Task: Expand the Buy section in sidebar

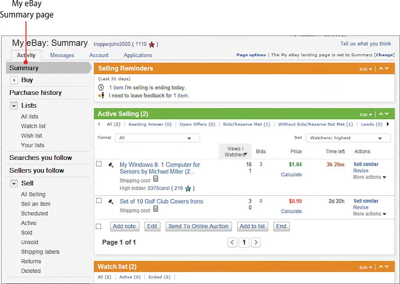Action: click(x=14, y=80)
